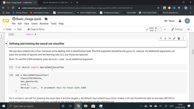Open the siameseNet bookmark
The height and width of the screenshot is (109, 194).
130,13
